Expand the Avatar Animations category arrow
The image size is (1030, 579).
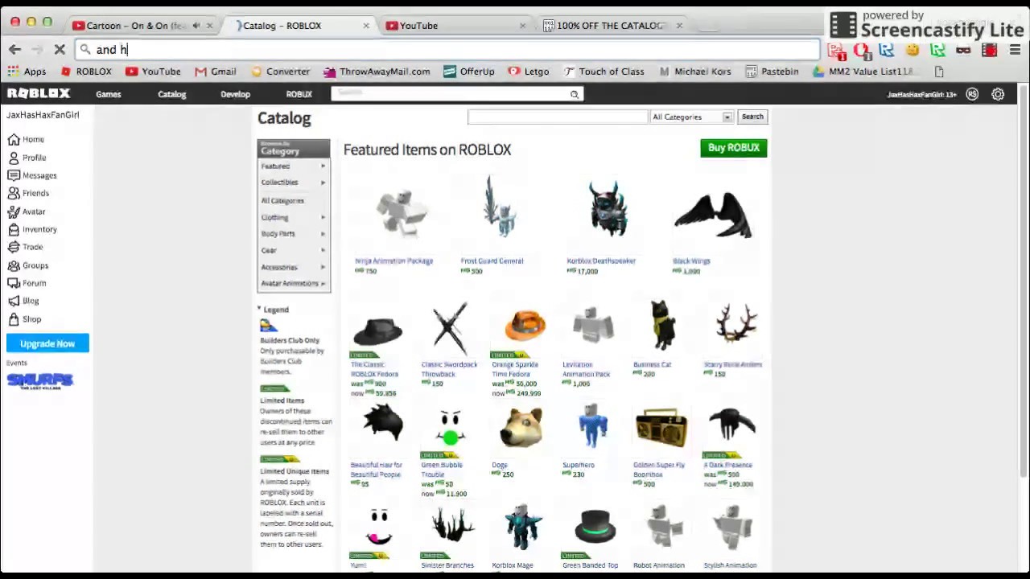[x=323, y=283]
